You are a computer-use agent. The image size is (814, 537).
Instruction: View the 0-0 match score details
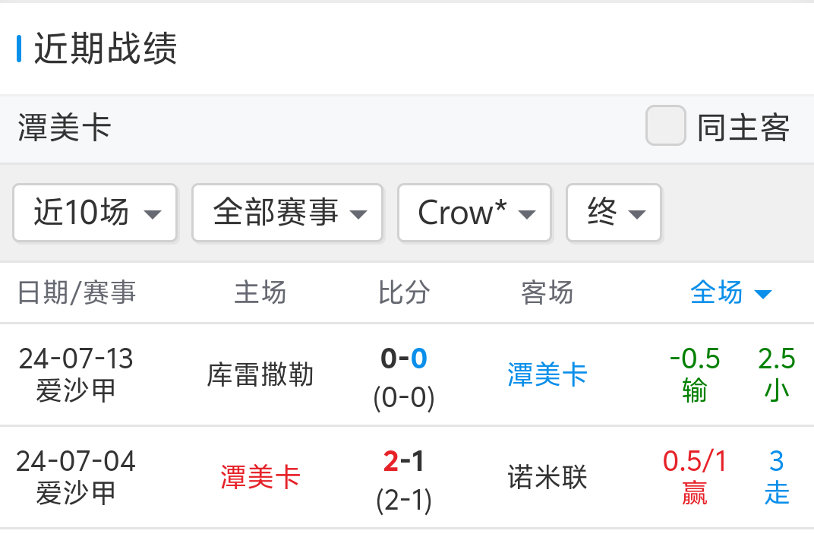tap(403, 376)
